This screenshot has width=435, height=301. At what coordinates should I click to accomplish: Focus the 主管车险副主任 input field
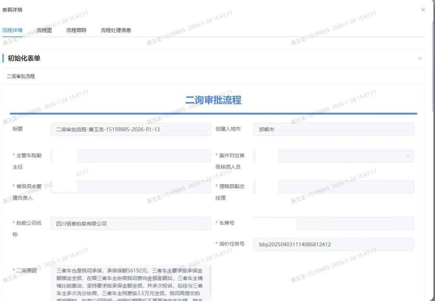coord(144,156)
